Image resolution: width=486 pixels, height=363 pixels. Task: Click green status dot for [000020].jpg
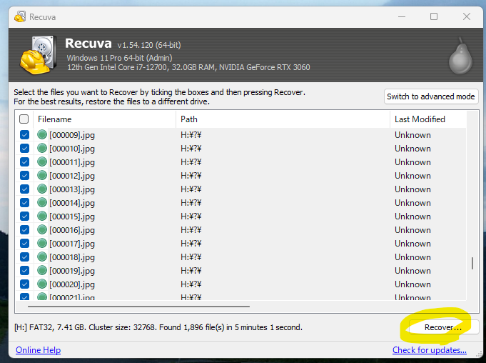pyautogui.click(x=42, y=284)
